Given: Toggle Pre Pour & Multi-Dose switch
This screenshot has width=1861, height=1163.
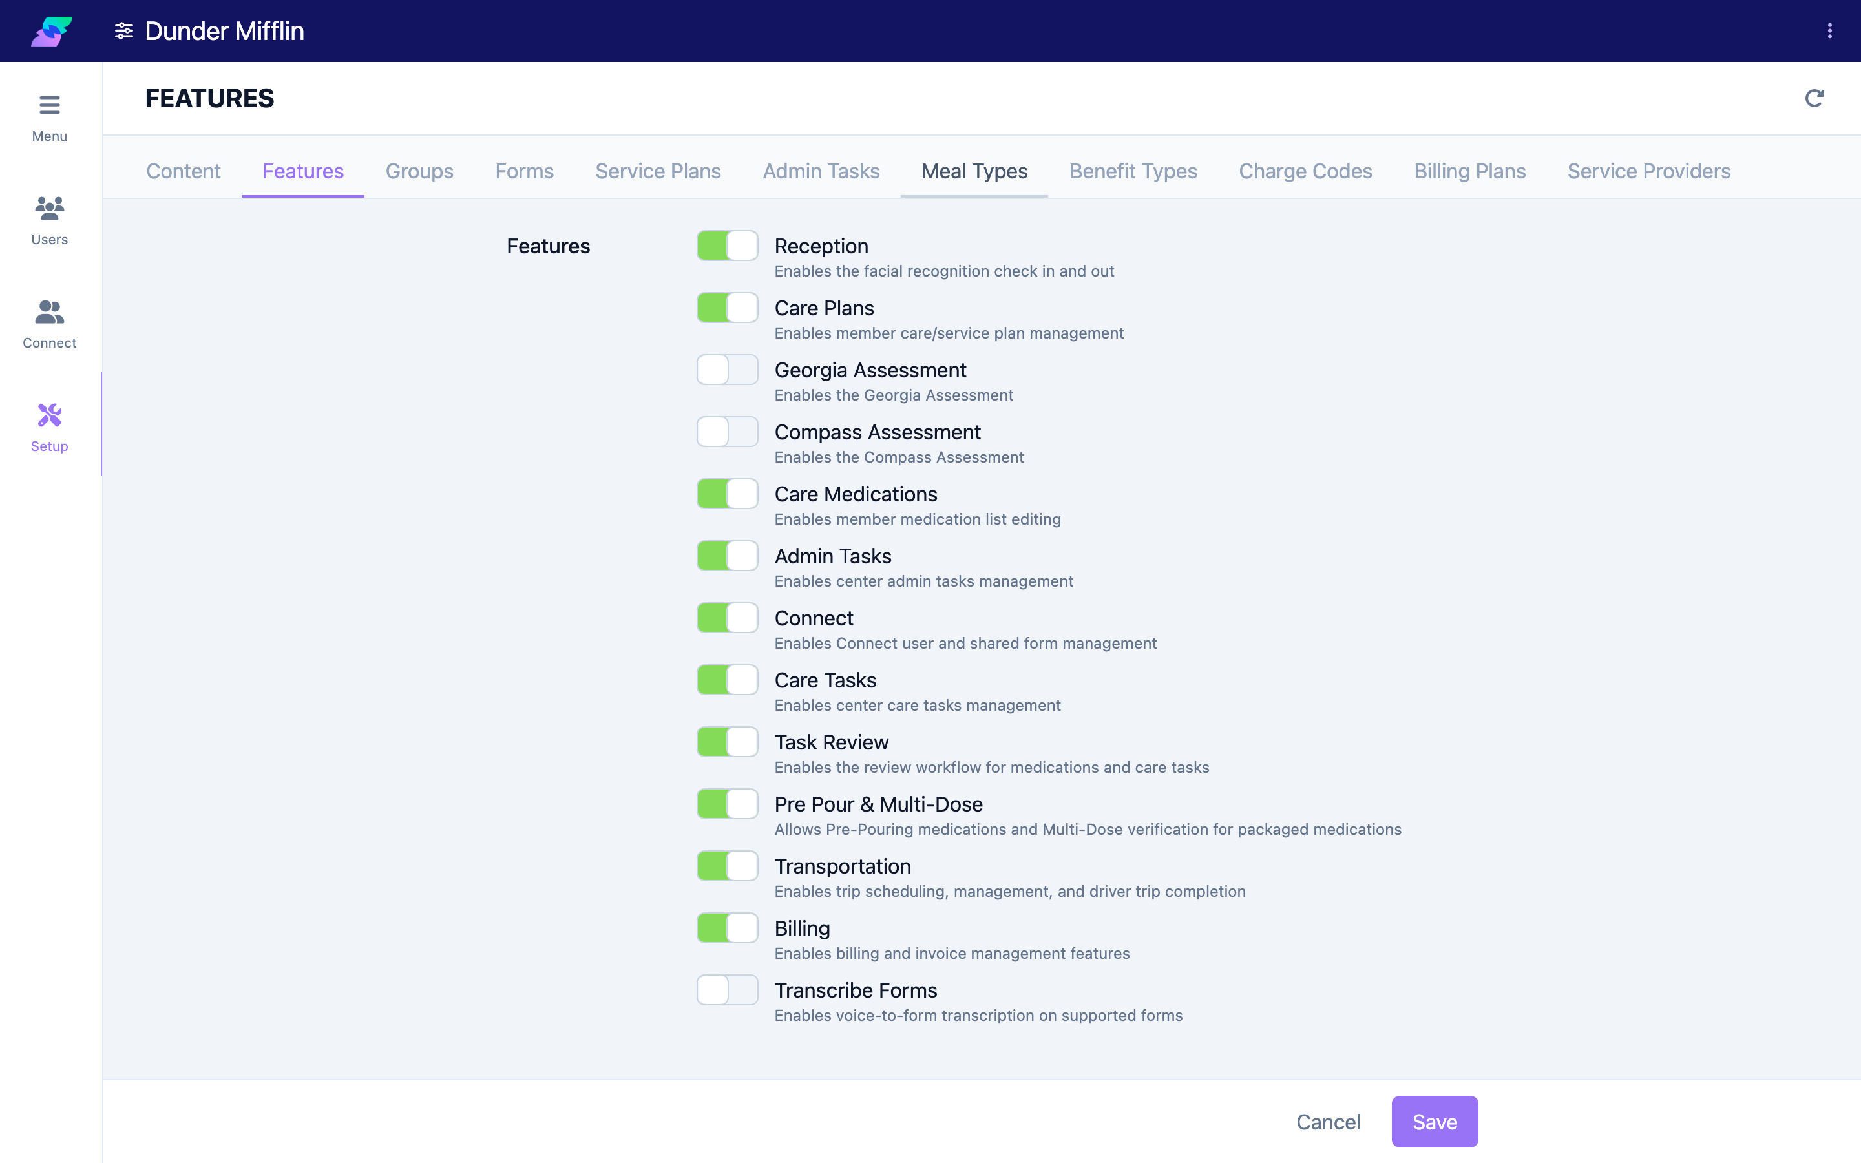Looking at the screenshot, I should point(728,804).
